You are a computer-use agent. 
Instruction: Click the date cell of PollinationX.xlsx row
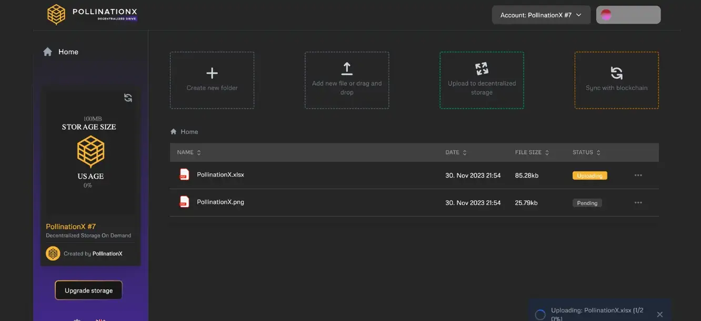pyautogui.click(x=473, y=175)
